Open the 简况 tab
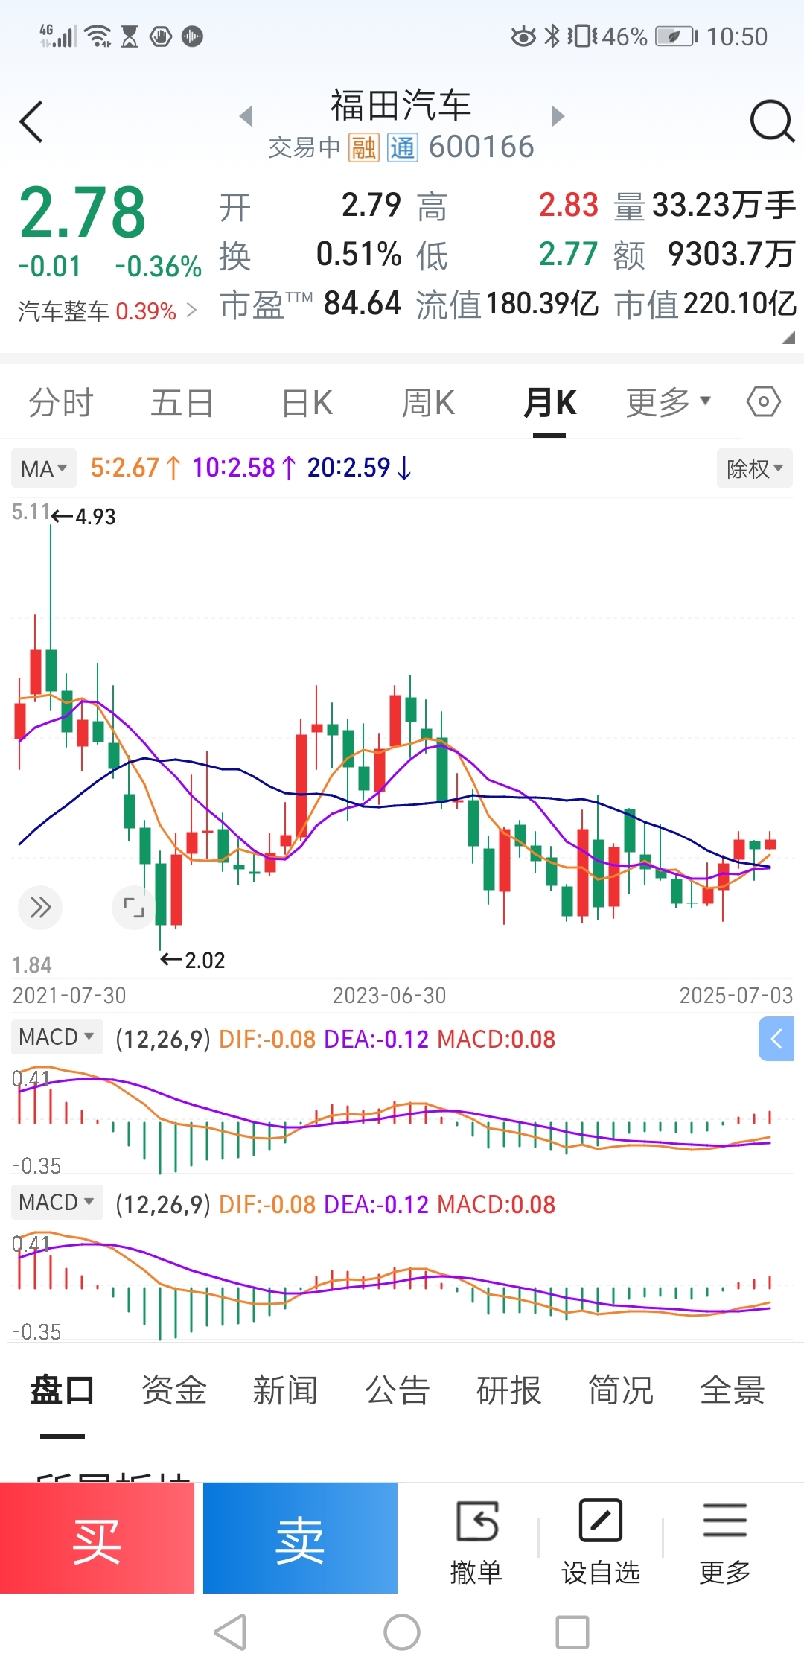The height and width of the screenshot is (1671, 804). point(621,1390)
